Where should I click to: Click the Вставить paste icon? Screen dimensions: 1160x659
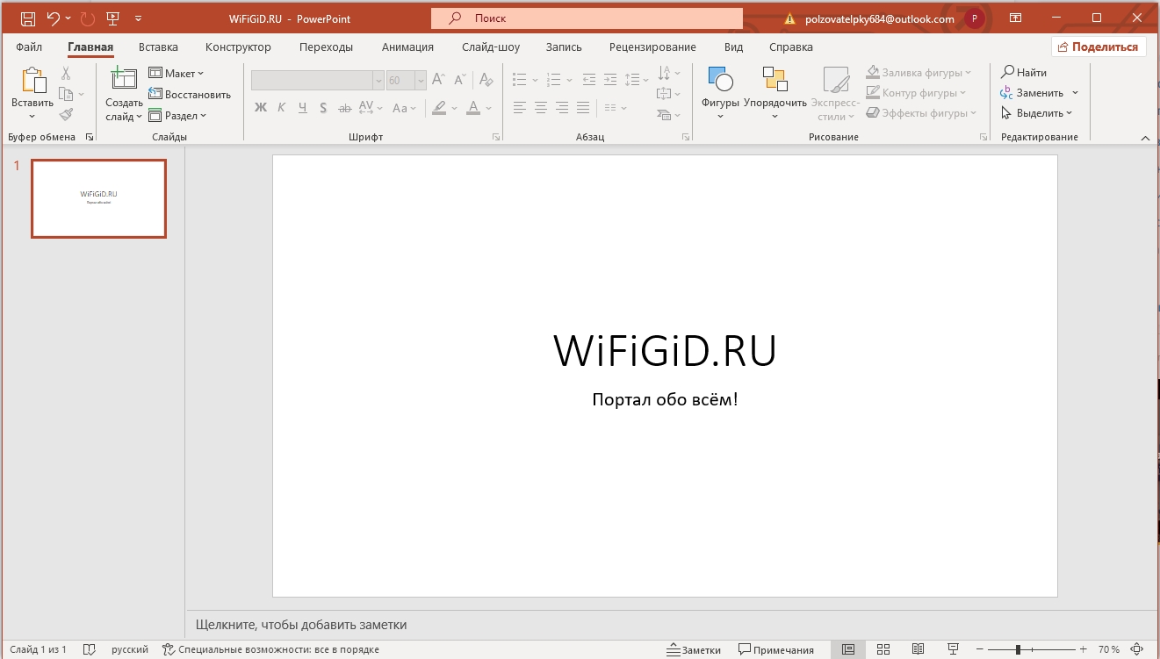[x=32, y=80]
